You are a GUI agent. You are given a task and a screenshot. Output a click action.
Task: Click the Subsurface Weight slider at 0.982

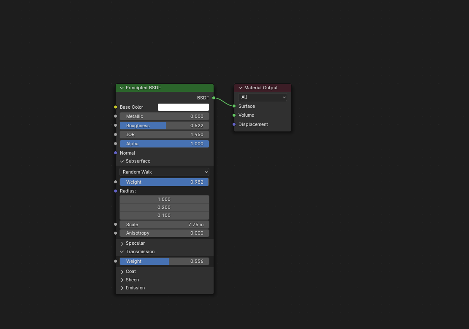[x=164, y=182]
